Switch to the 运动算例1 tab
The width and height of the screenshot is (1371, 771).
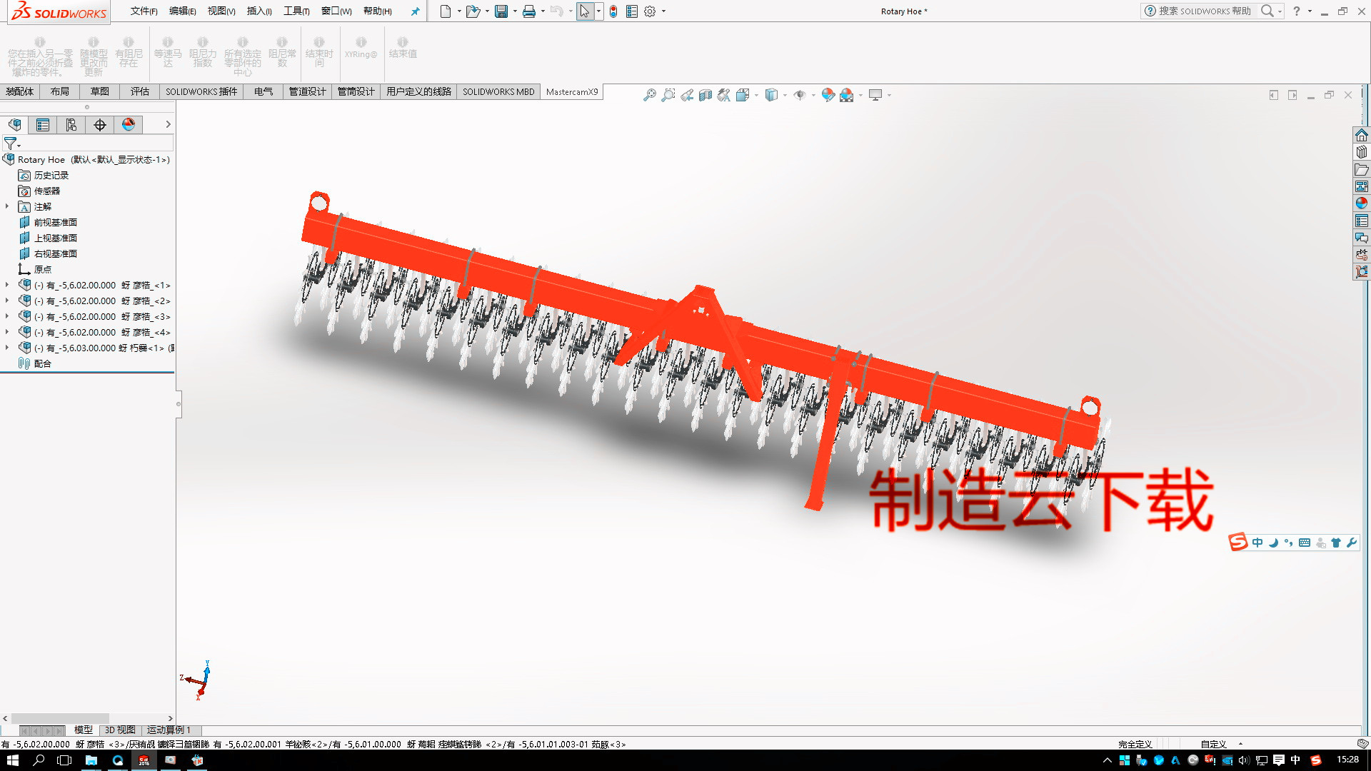[x=167, y=730]
